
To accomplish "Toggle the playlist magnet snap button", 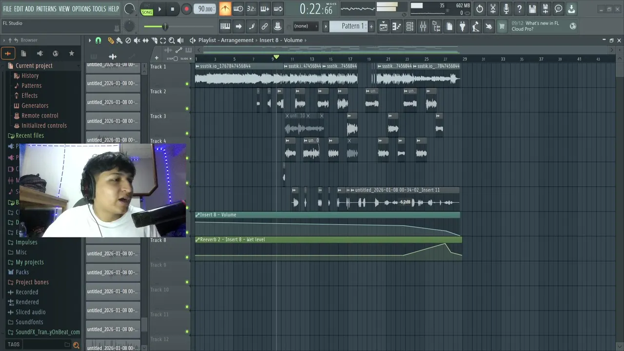I will (98, 40).
